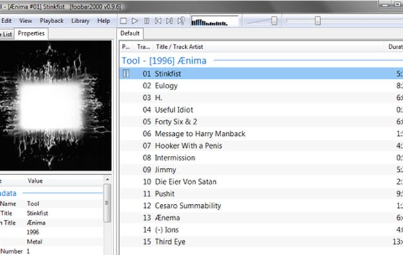The height and width of the screenshot is (255, 403).
Task: Click the pause indicator on Stinkfist row
Action: point(126,73)
